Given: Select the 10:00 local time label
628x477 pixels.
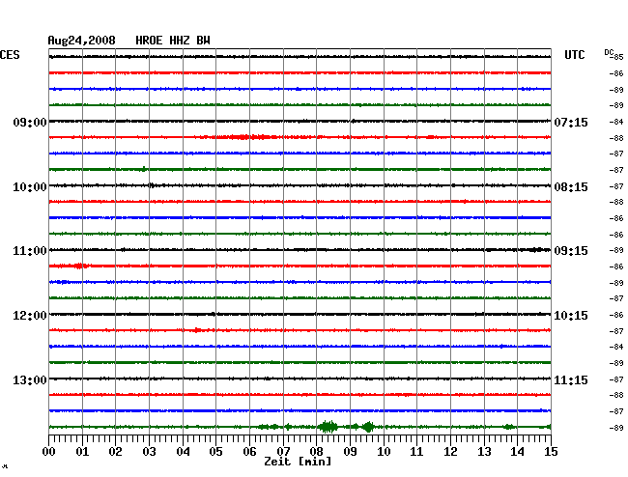Looking at the screenshot, I should click(30, 187).
